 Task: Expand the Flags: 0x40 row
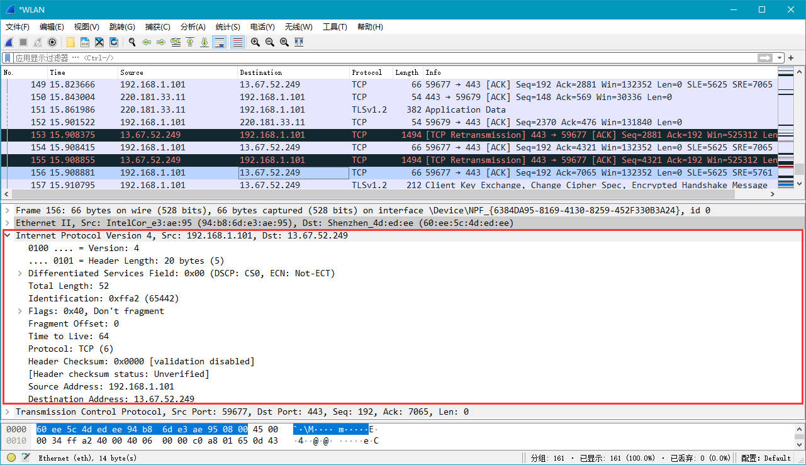20,311
